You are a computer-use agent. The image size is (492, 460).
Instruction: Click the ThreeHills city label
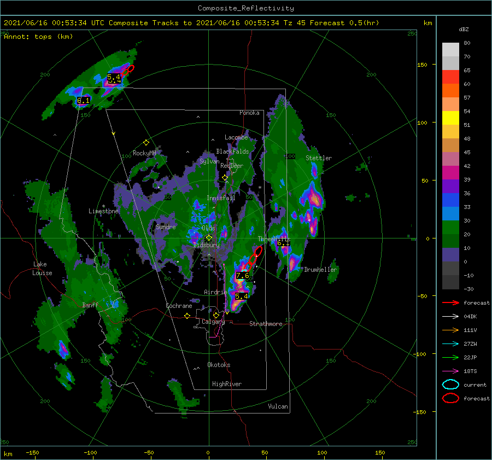click(x=274, y=239)
